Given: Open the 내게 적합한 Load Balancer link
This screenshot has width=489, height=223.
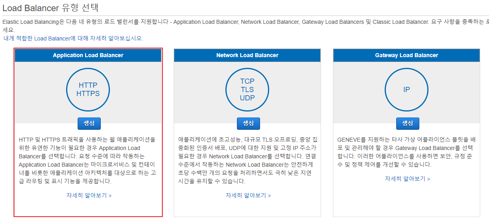Looking at the screenshot, I should point(73,38).
